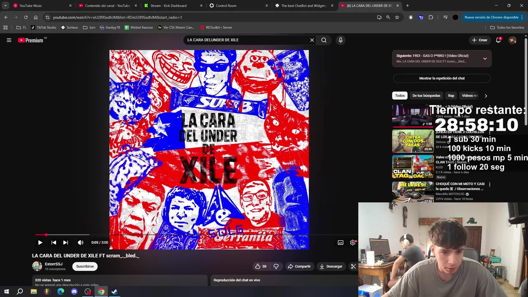Click the YouTube search magnifier button
This screenshot has height=297, width=528.
click(x=324, y=40)
